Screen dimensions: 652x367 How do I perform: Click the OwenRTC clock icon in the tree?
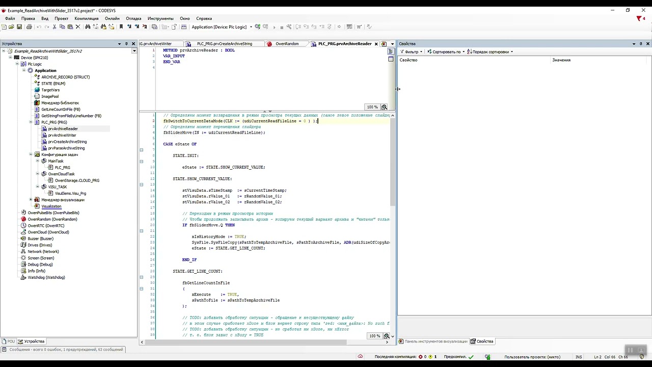[23, 226]
